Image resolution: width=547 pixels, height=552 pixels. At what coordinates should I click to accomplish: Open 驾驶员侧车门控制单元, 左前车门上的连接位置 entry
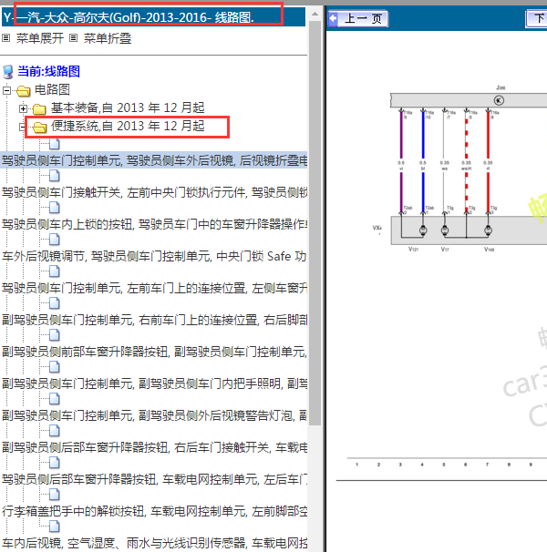(154, 289)
